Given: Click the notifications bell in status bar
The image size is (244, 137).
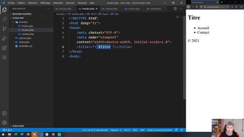Looking at the screenshot, I should (182, 130).
